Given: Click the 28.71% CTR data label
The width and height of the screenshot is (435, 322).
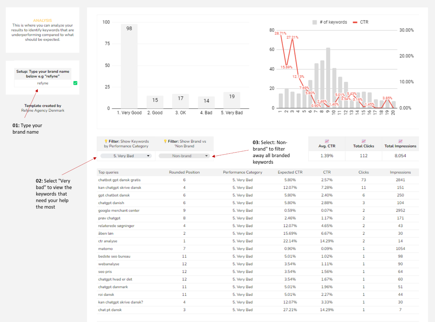Looking at the screenshot, I should tap(280, 33).
